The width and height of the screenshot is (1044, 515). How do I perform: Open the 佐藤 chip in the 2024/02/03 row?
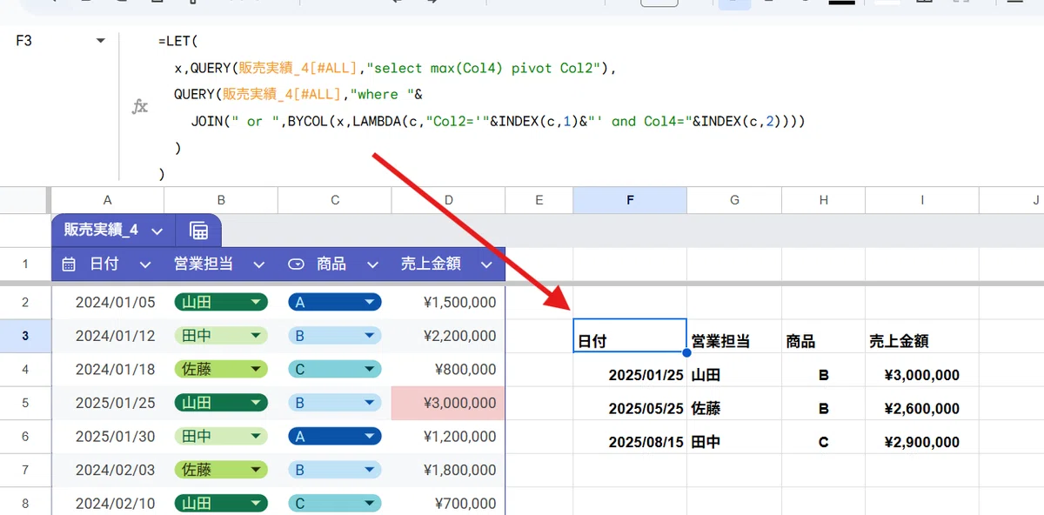(x=221, y=470)
